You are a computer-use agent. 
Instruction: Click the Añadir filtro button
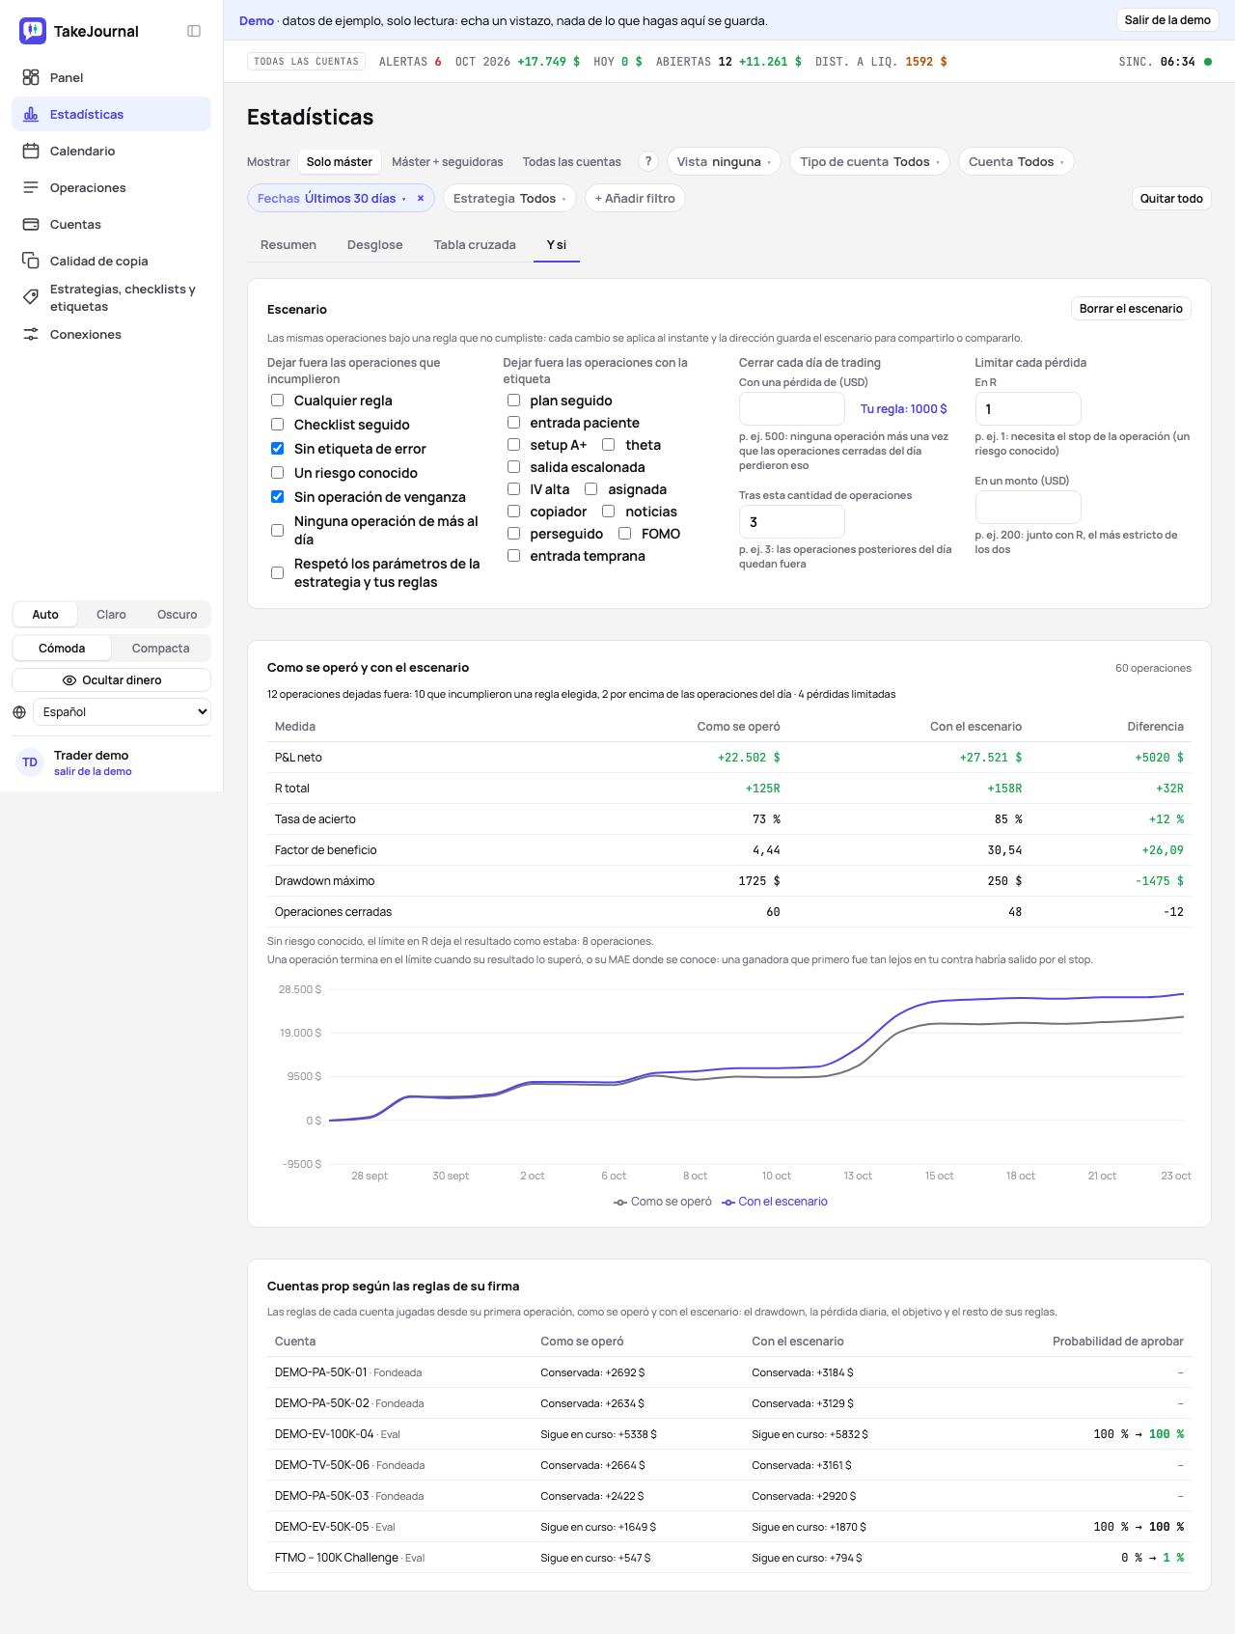coord(635,198)
